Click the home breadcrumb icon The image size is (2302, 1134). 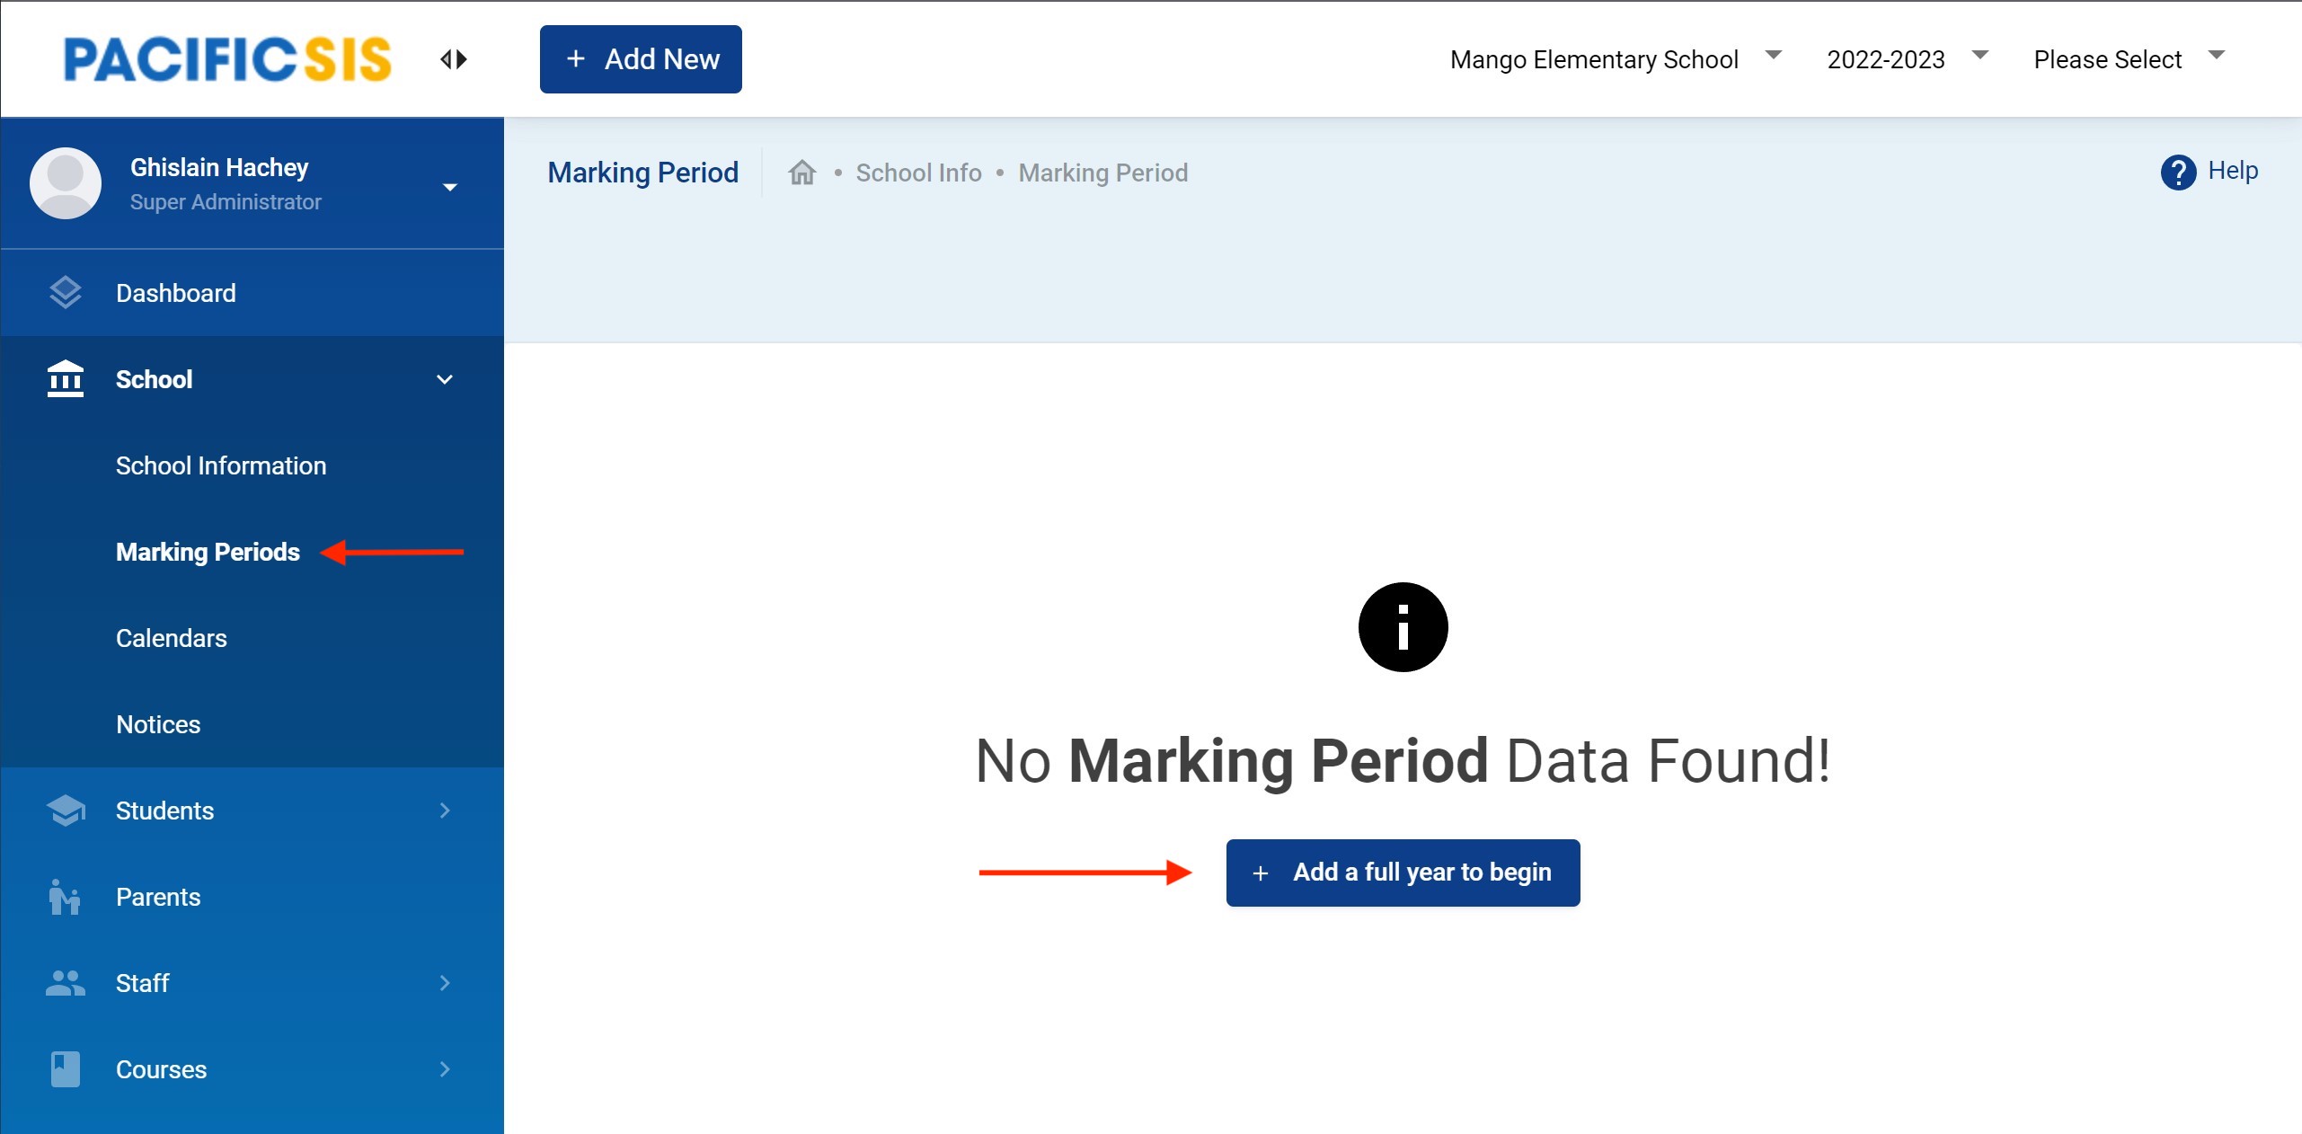[801, 173]
